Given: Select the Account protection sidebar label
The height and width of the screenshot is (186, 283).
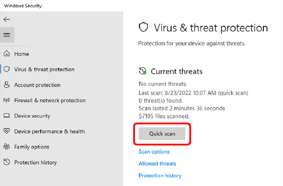Looking at the screenshot, I should 37,85.
